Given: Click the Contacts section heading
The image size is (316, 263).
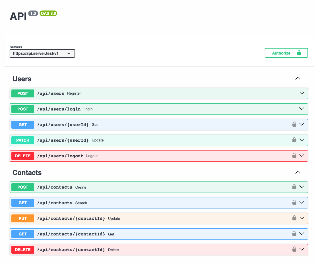Looking at the screenshot, I should tap(27, 173).
